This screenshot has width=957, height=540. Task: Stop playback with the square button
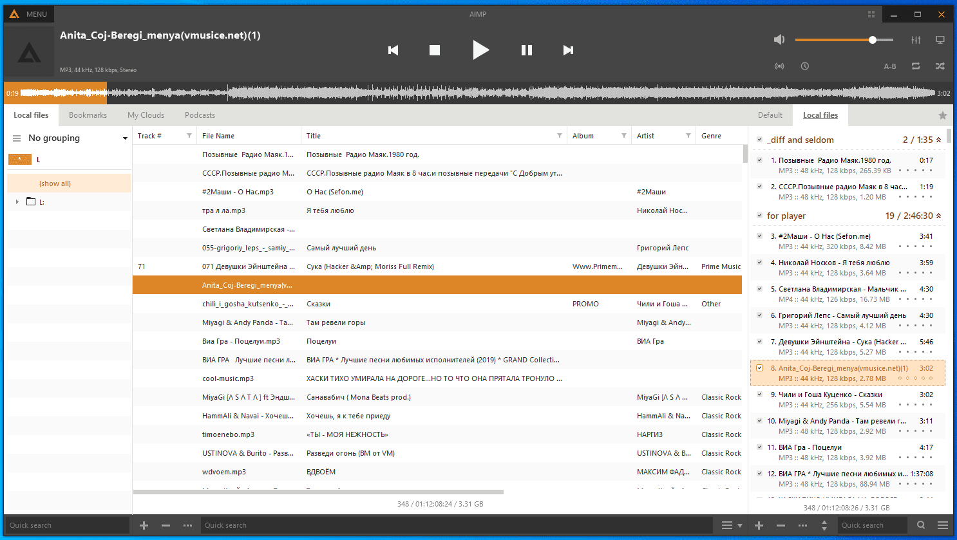[x=435, y=50]
